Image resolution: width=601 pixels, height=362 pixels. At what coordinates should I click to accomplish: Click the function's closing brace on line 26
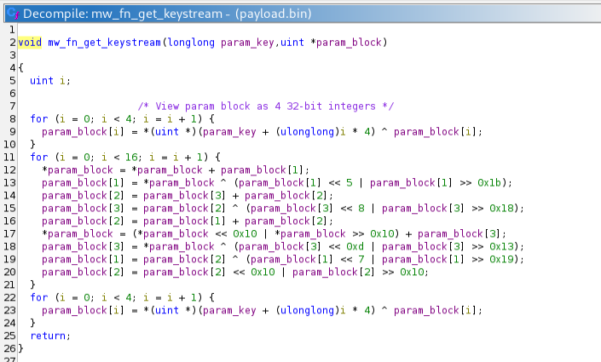pos(20,348)
